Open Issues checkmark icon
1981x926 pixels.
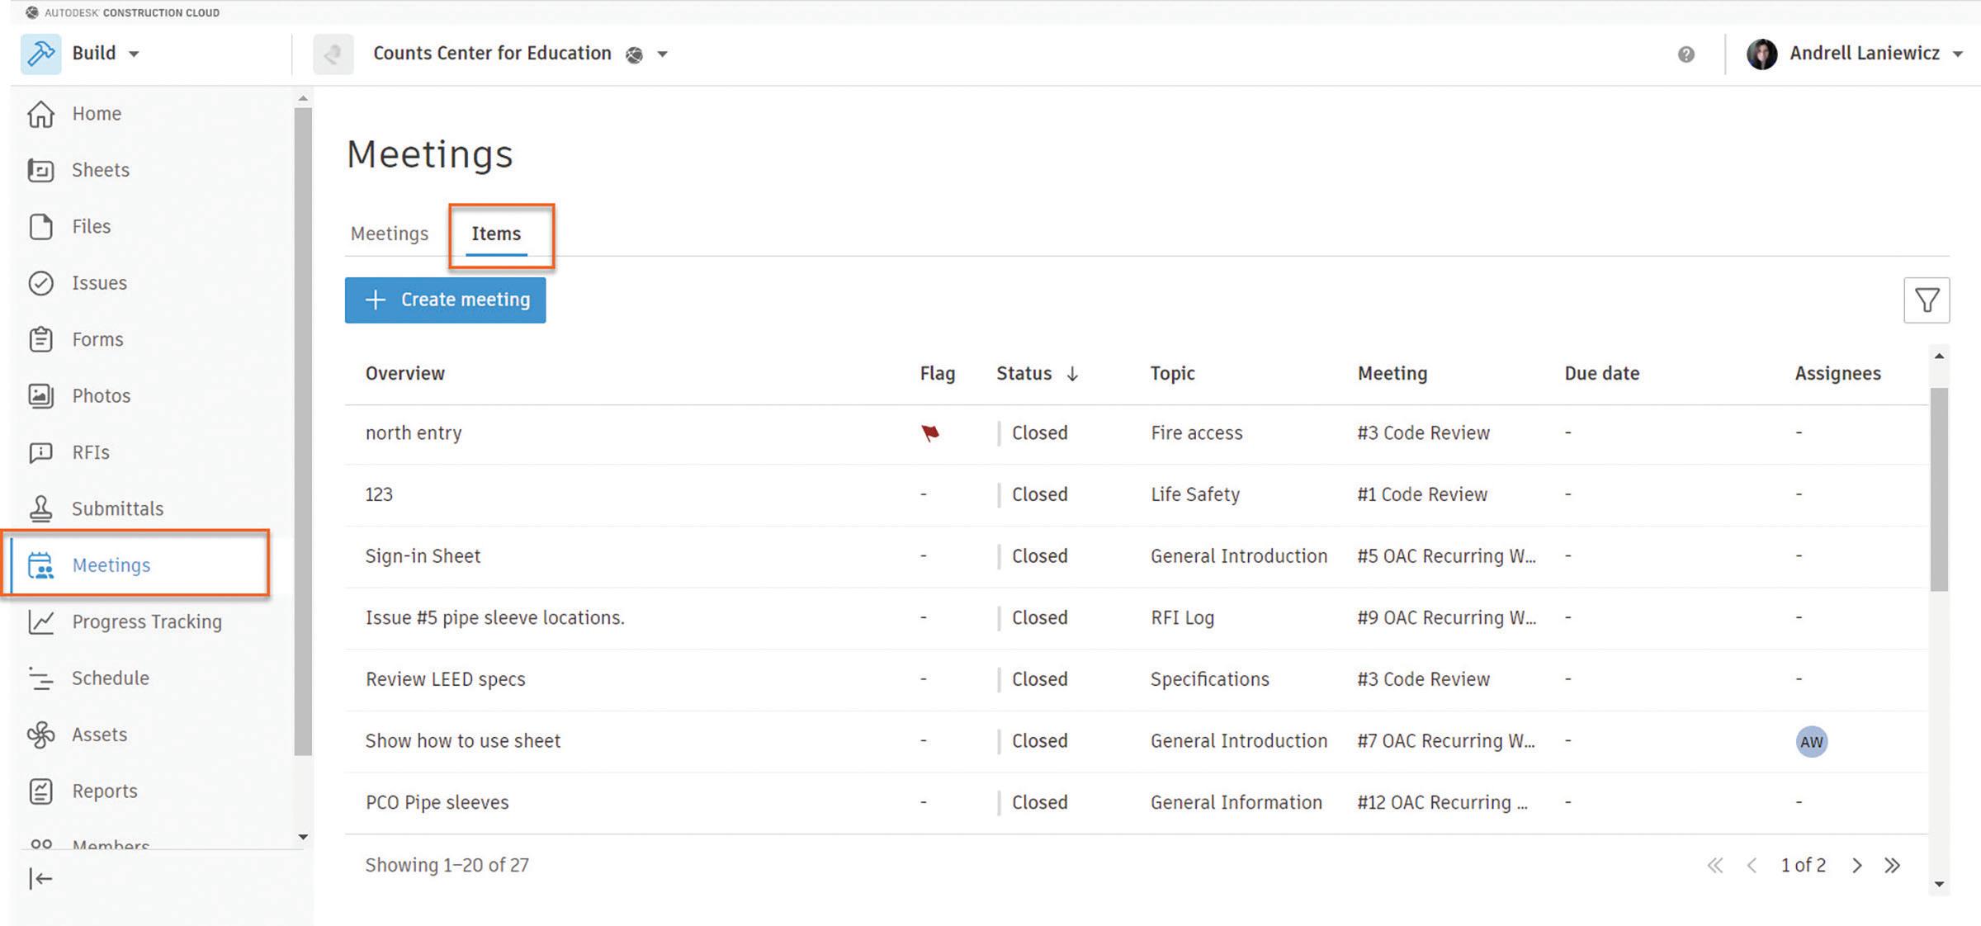pos(40,283)
